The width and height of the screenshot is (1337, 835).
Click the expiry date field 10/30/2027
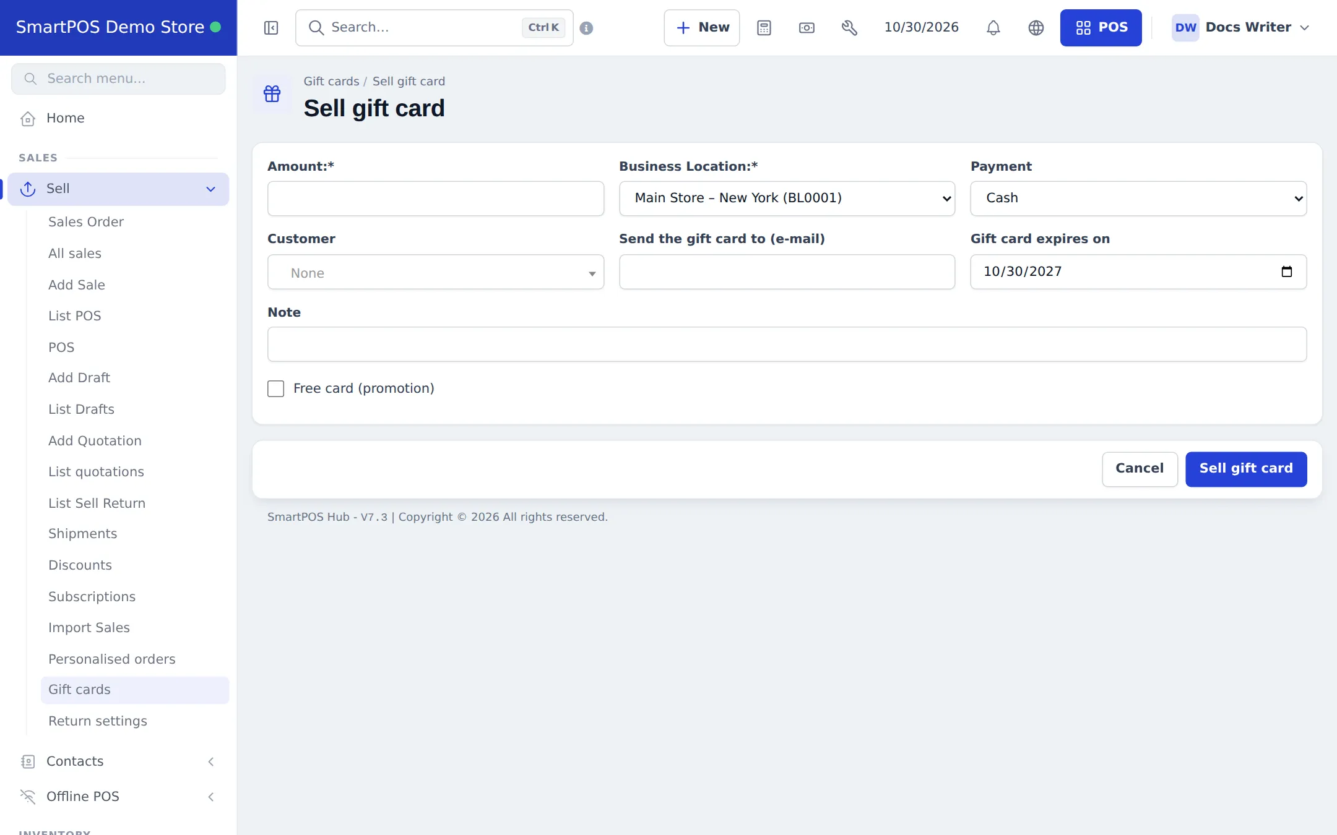(x=1138, y=272)
